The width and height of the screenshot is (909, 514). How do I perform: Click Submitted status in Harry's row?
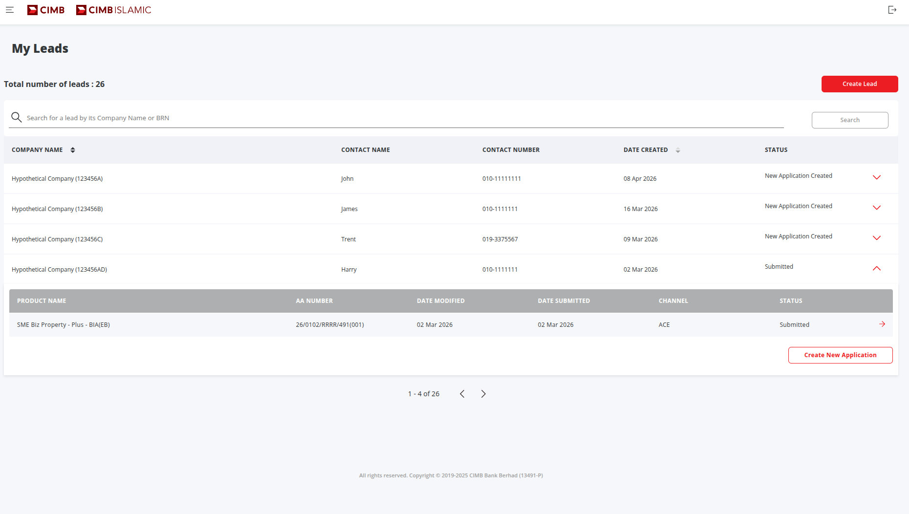[779, 267]
